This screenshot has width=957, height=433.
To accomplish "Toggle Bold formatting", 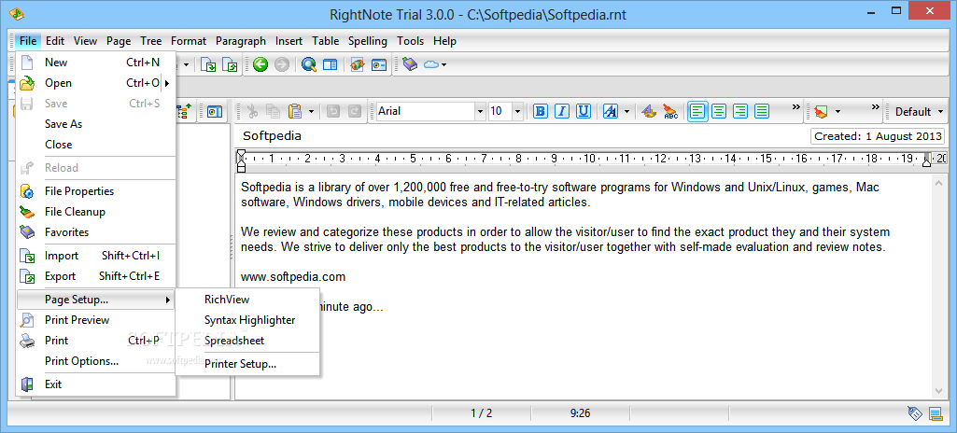I will point(541,111).
